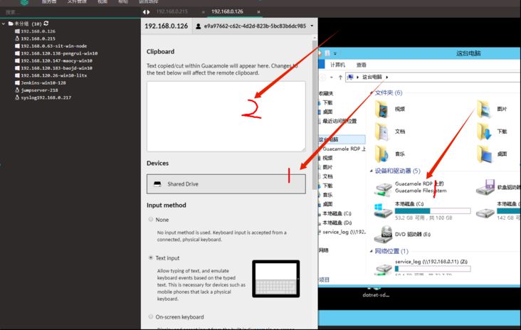Switch to the 192.168.0.215 session tab
The width and height of the screenshot is (521, 330).
tap(172, 11)
